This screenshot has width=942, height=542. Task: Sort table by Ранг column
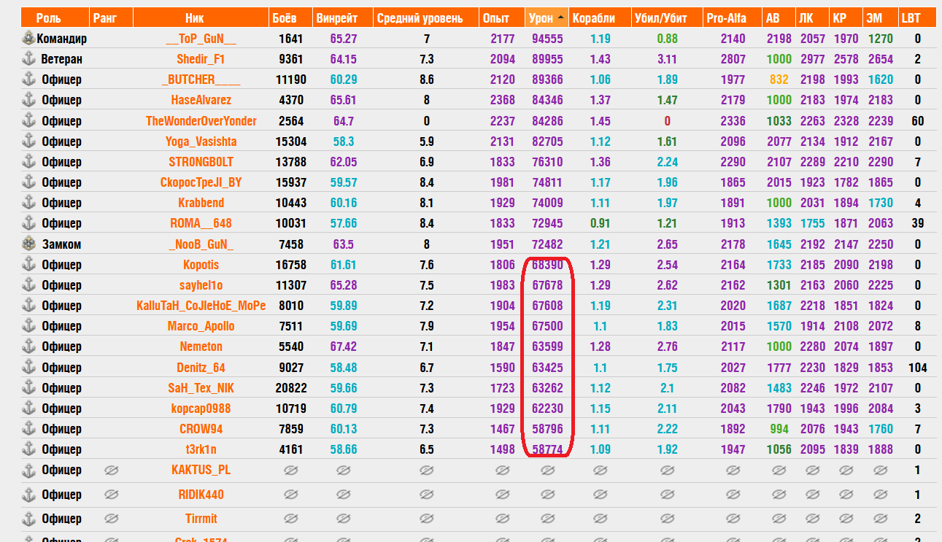[112, 18]
